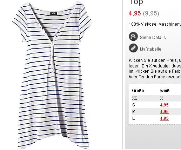181x150 pixels.
Task: Click the XS size row label
Action: (x=135, y=98)
